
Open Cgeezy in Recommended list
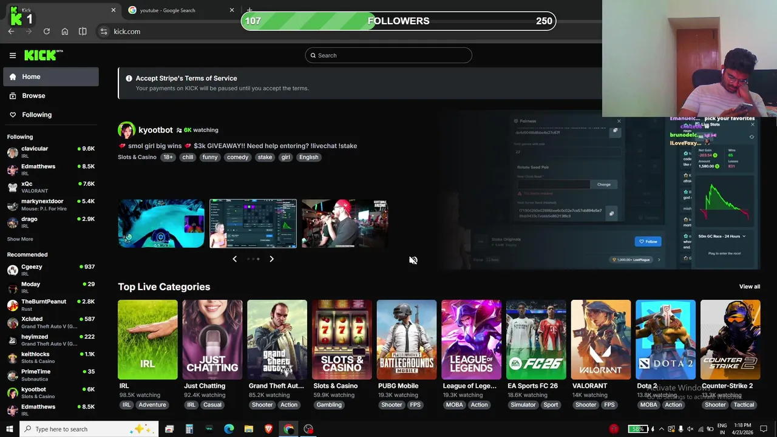click(51, 270)
